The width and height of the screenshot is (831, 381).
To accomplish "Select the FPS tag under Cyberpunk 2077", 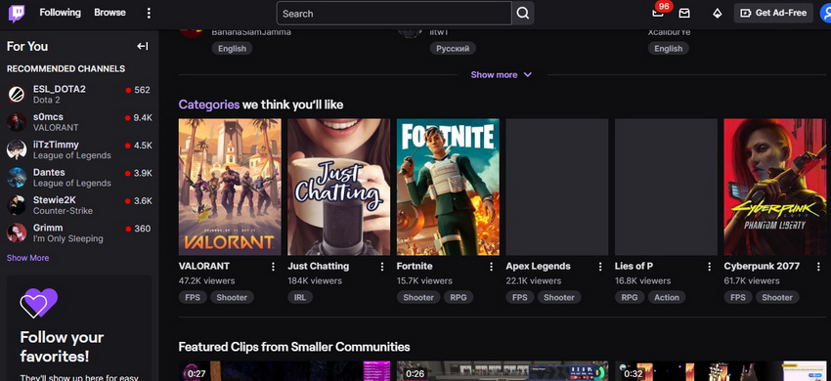I will [x=738, y=297].
